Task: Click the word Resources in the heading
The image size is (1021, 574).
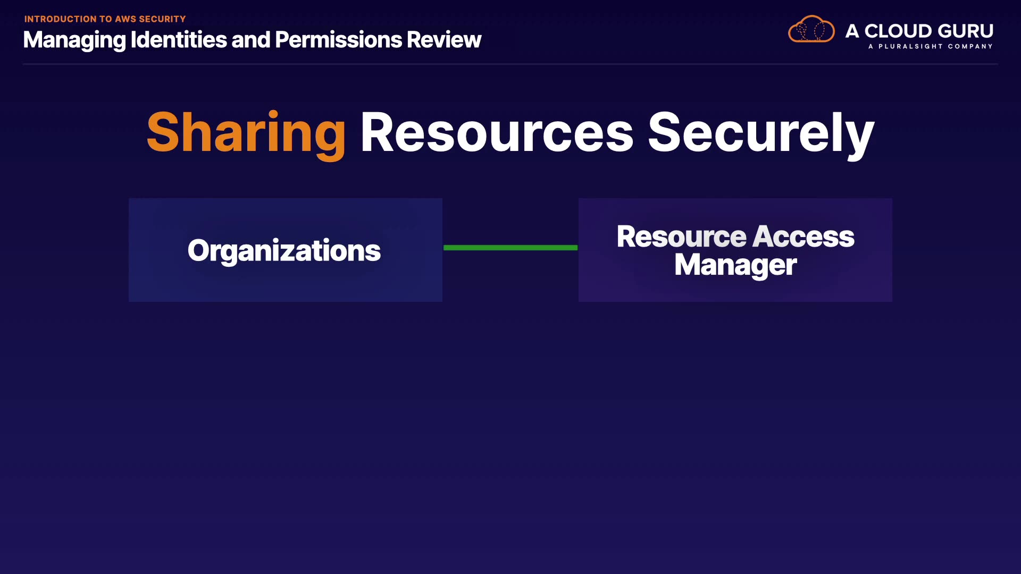Action: point(497,132)
